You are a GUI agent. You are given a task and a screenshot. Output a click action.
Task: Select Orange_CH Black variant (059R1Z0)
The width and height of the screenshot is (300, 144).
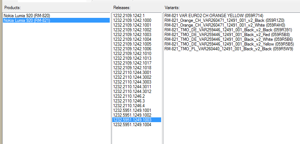pos(225,20)
